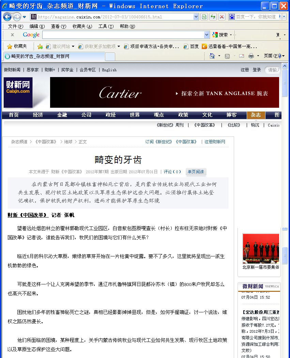The width and height of the screenshot is (290, 358).
Task: Click the Baidu paw search provider icon
Action: coord(232,17)
